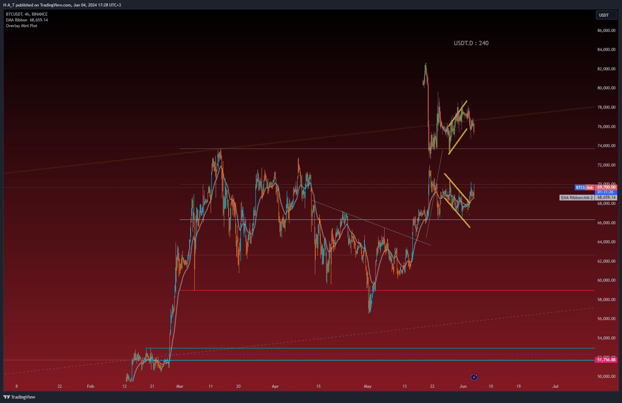The image size is (622, 403).
Task: Click the 86,000.00 price axis label
Action: coord(606,31)
